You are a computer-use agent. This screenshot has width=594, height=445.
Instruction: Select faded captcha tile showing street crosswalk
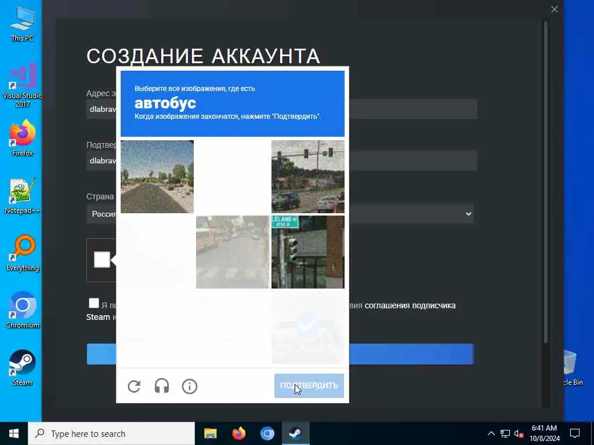point(233,252)
